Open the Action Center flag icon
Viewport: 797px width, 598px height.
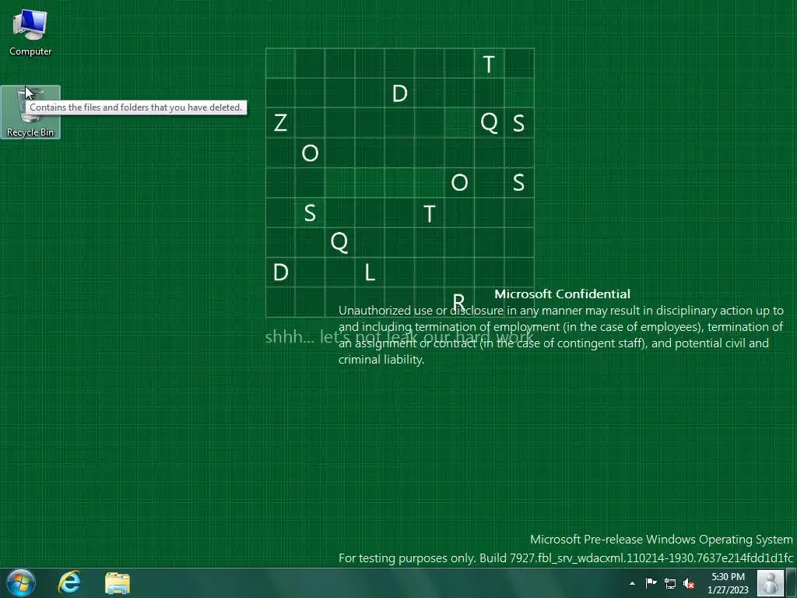(x=651, y=583)
